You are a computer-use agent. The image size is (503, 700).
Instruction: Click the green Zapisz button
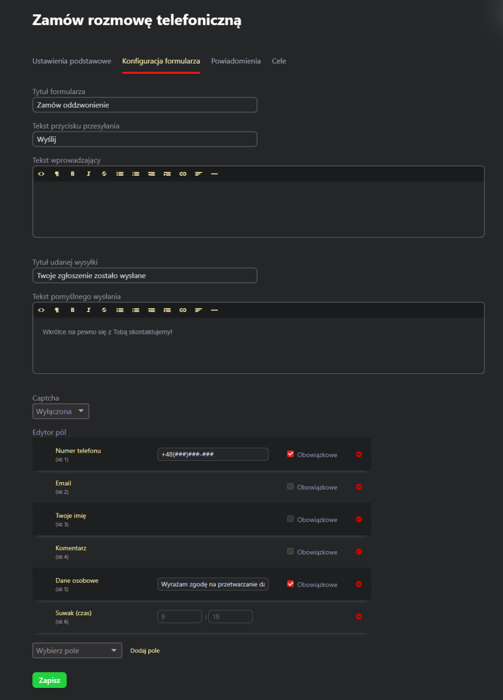tap(49, 680)
